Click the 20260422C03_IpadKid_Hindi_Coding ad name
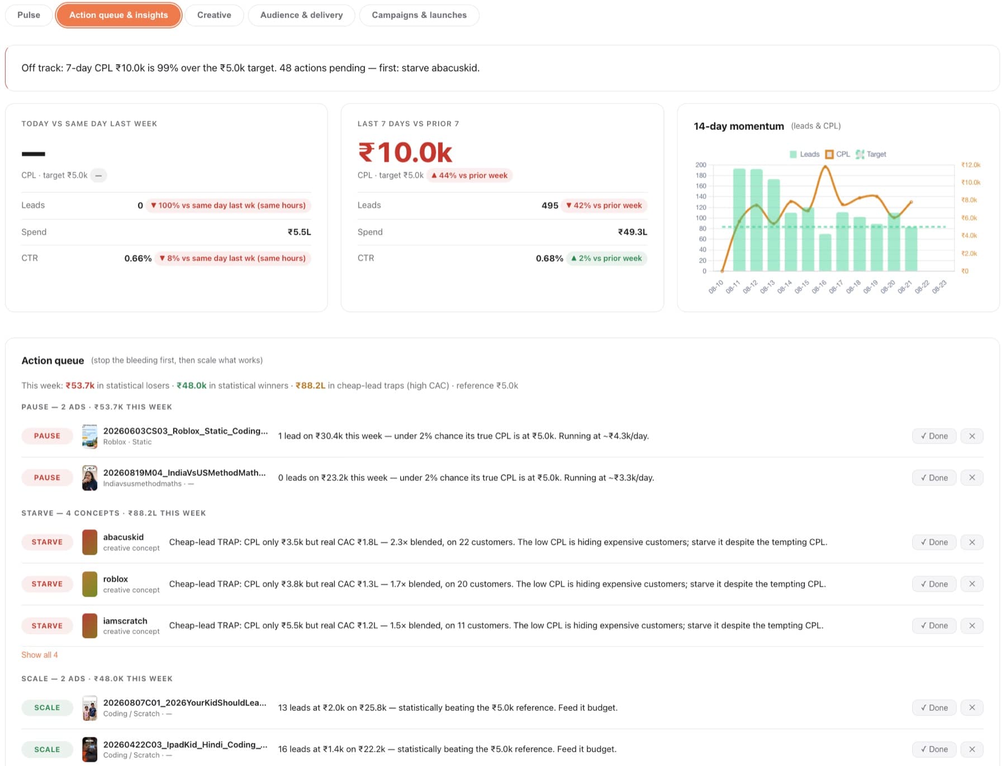 tap(186, 744)
